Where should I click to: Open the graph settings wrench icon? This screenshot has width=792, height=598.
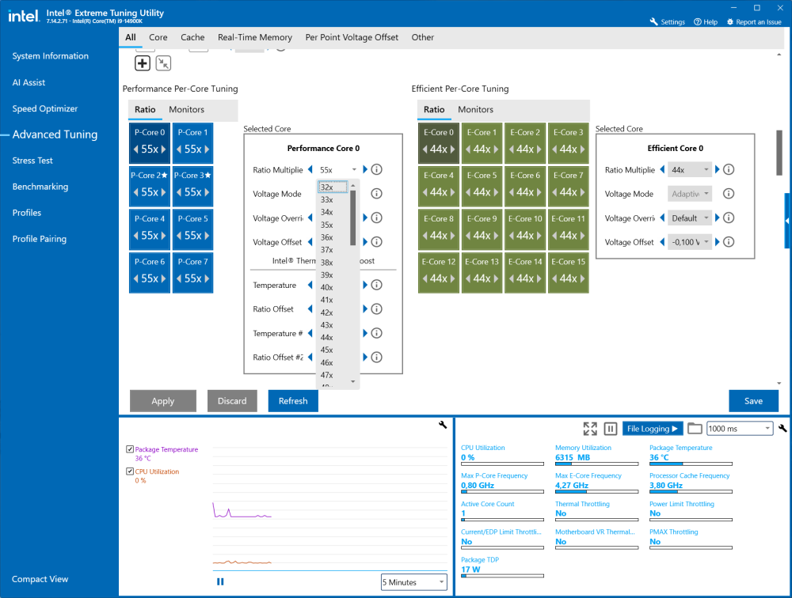[x=443, y=425]
